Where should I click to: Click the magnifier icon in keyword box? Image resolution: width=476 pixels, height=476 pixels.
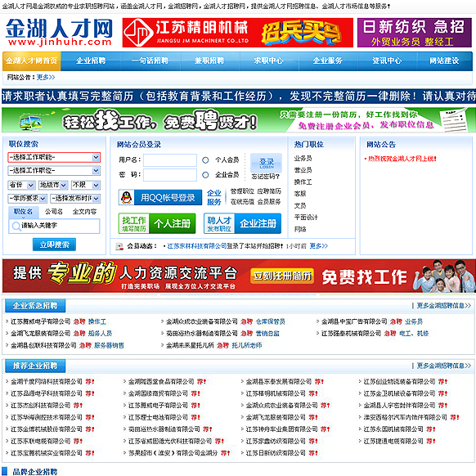tap(16, 227)
